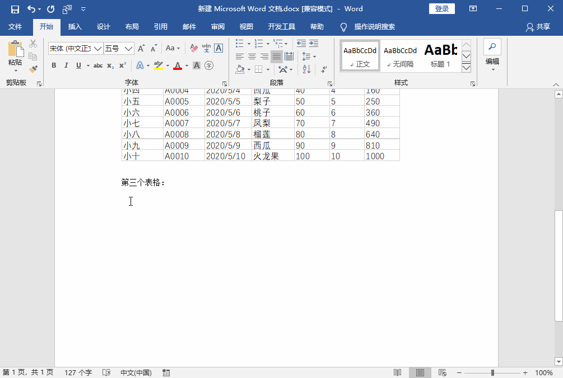
Task: Open the 文件 tab
Action: point(15,27)
